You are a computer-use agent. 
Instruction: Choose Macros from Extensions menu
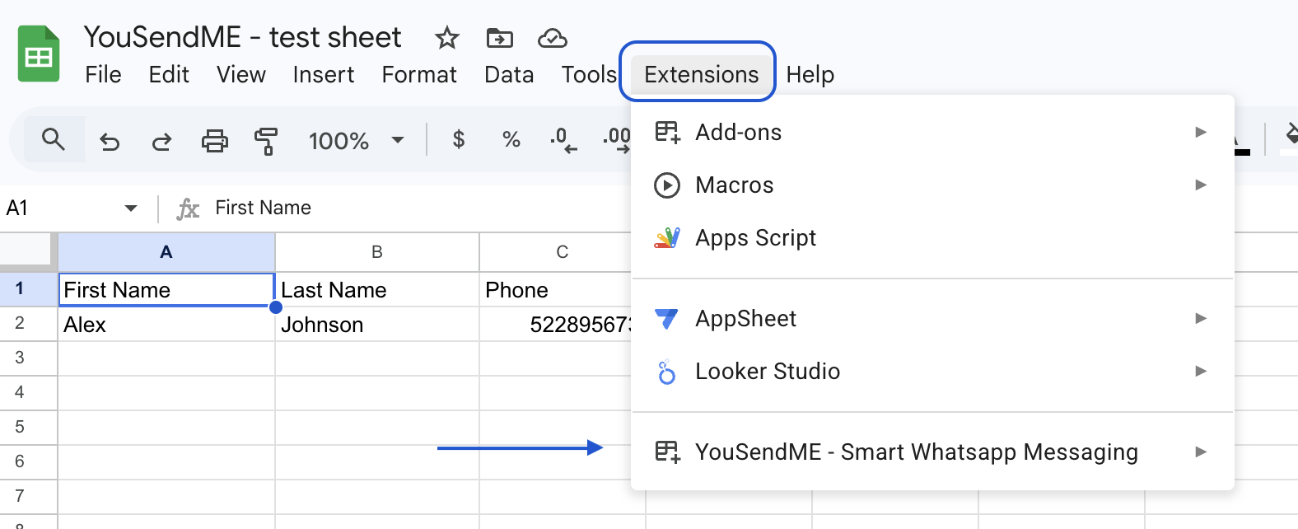pyautogui.click(x=932, y=185)
